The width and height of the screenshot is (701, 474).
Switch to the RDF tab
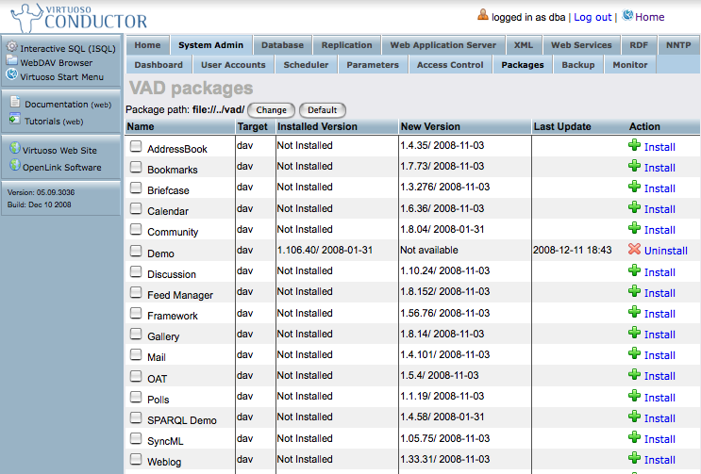pyautogui.click(x=639, y=45)
